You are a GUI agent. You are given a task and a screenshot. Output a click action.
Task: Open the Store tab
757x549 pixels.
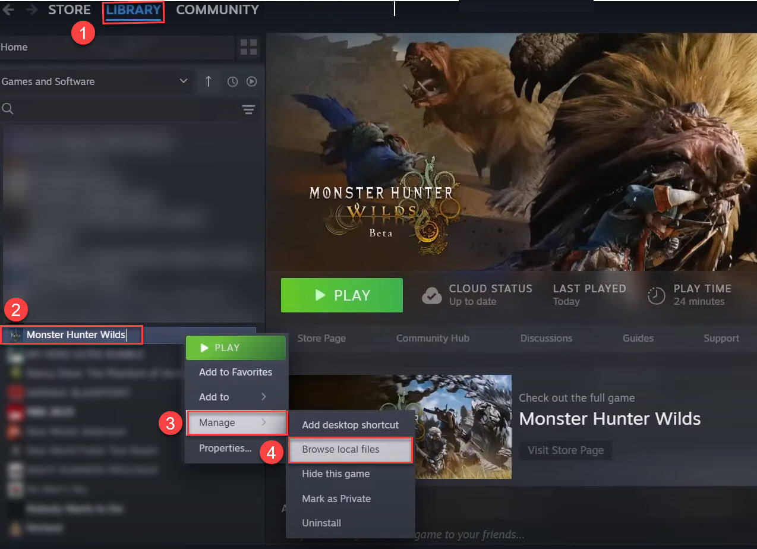69,10
